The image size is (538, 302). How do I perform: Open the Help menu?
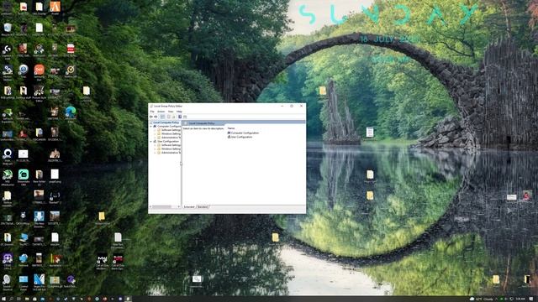coord(179,112)
